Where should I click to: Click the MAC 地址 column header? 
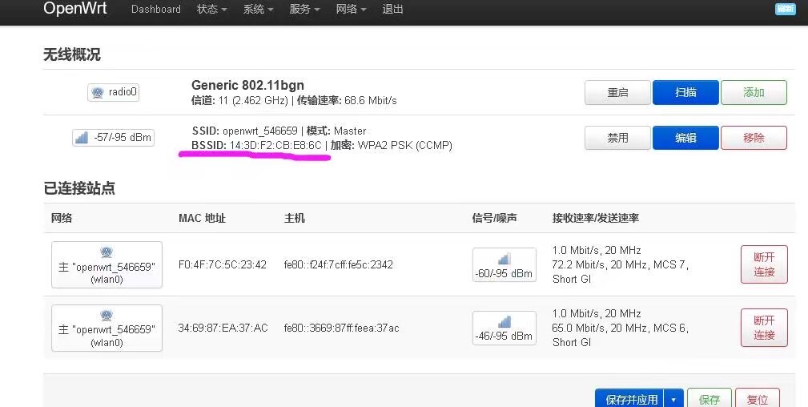click(x=202, y=218)
